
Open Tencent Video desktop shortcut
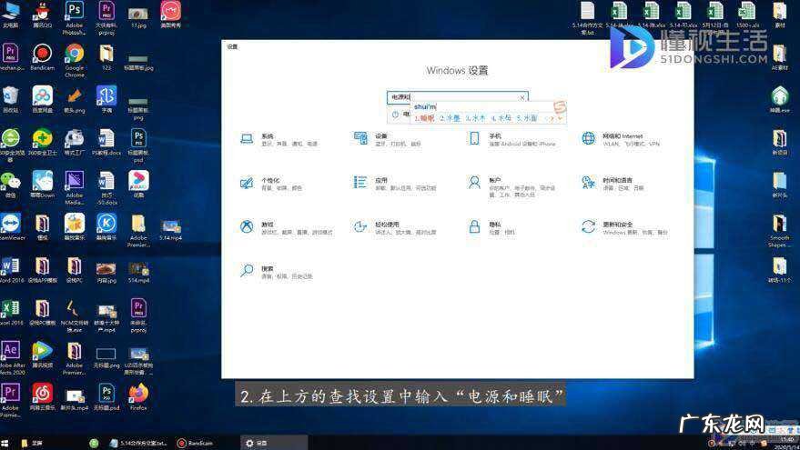point(42,355)
